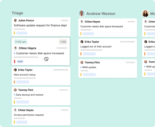155x127 pixels.
Task: Click the NEW status tag
Action: pyautogui.click(x=20, y=61)
